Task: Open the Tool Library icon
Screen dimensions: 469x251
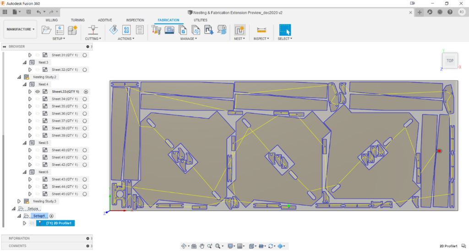Action: [x=157, y=30]
